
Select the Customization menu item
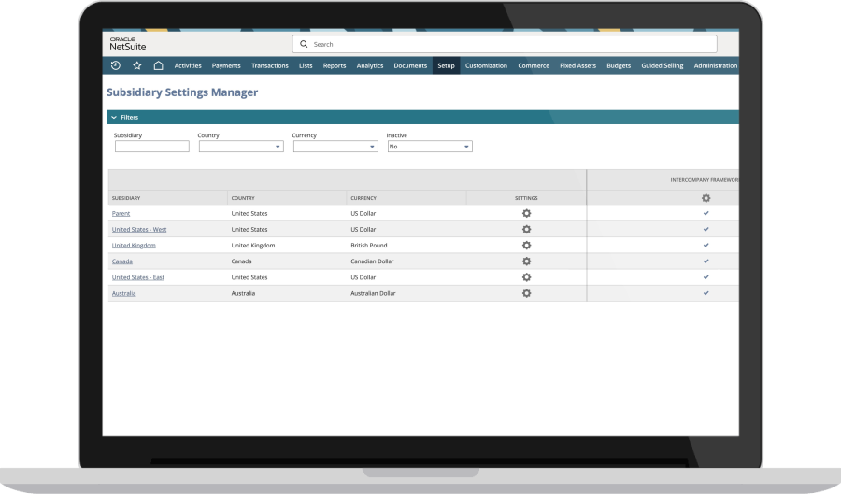486,66
